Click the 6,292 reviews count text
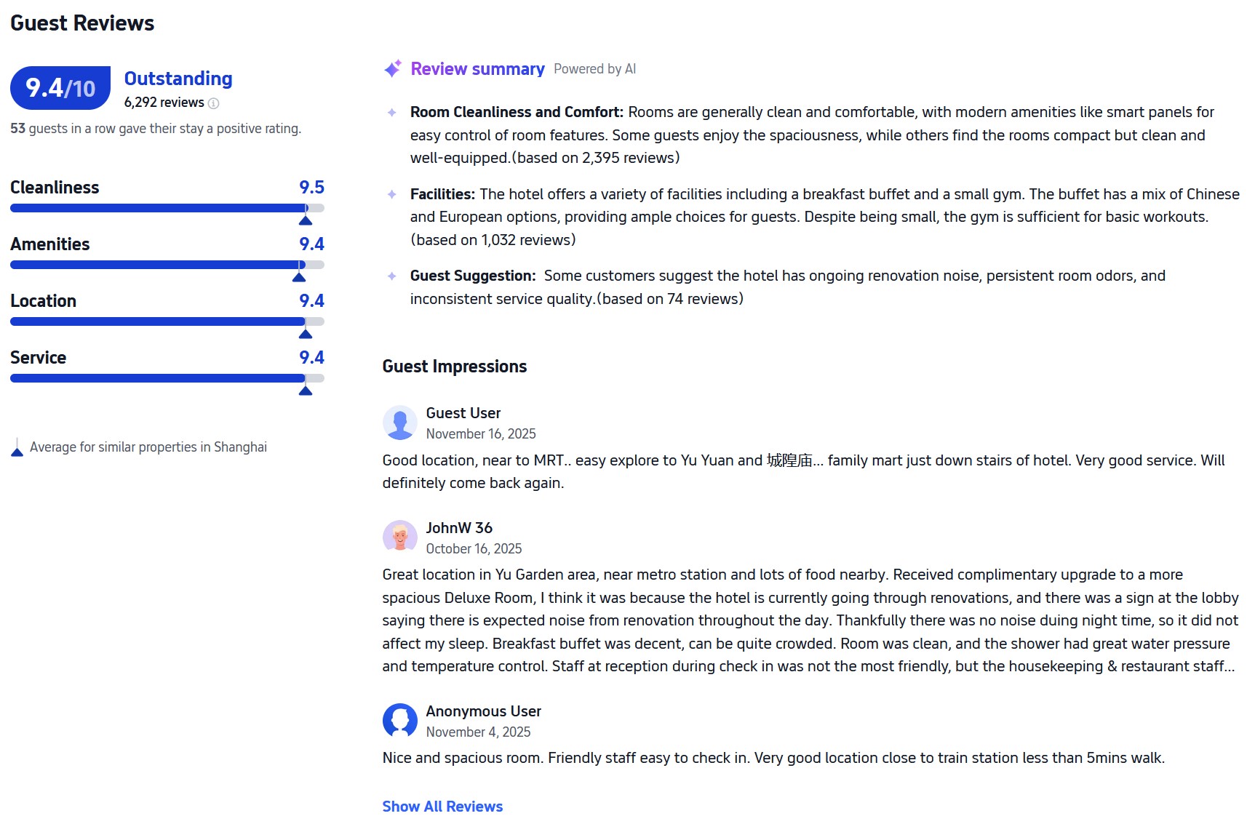The image size is (1247, 832). pyautogui.click(x=164, y=103)
